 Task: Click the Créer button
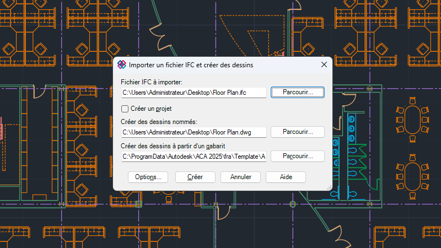[x=195, y=177]
